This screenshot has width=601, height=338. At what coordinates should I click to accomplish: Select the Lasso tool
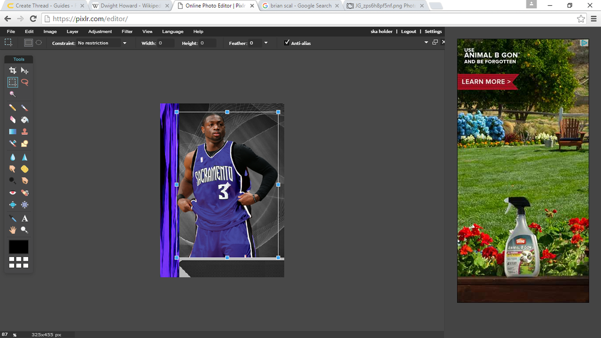tap(25, 82)
